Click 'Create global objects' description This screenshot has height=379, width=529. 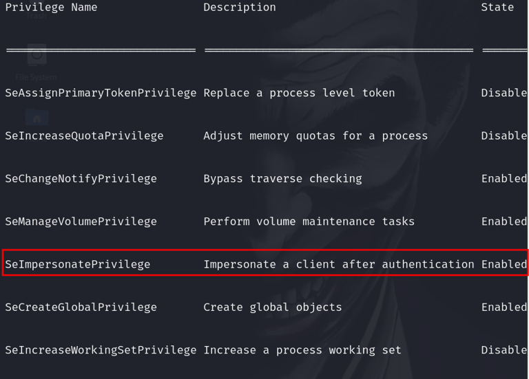tap(273, 307)
